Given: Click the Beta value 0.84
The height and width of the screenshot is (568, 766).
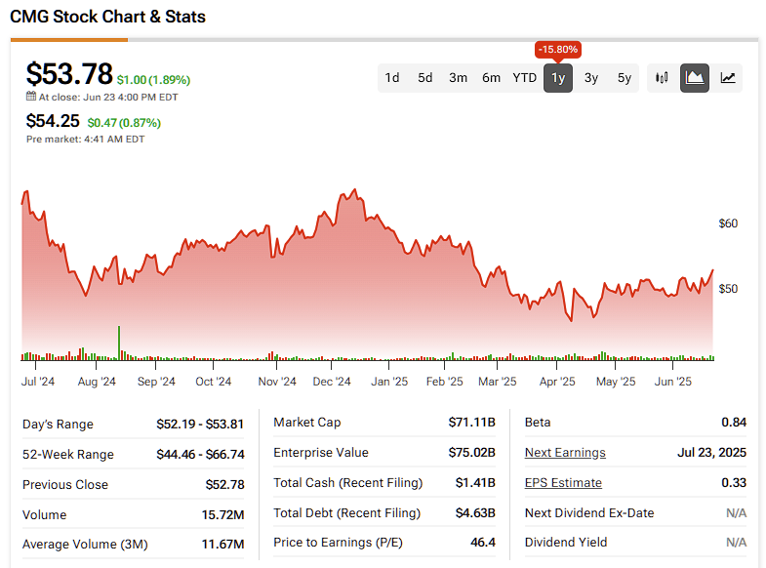Looking at the screenshot, I should pos(734,422).
